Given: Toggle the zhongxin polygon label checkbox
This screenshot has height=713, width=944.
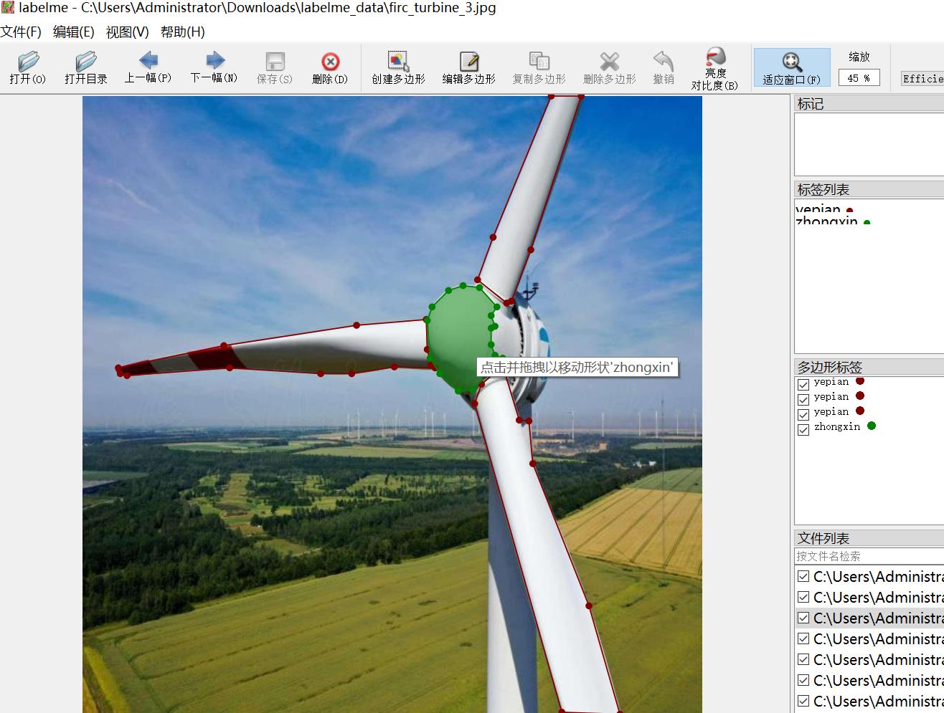Looking at the screenshot, I should point(803,429).
